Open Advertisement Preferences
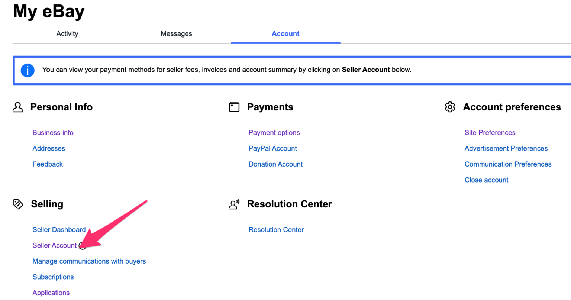571x300 pixels. point(506,148)
